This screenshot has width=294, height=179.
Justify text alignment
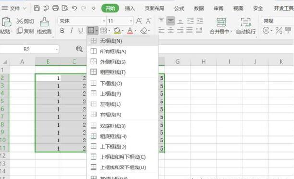coord(189,30)
